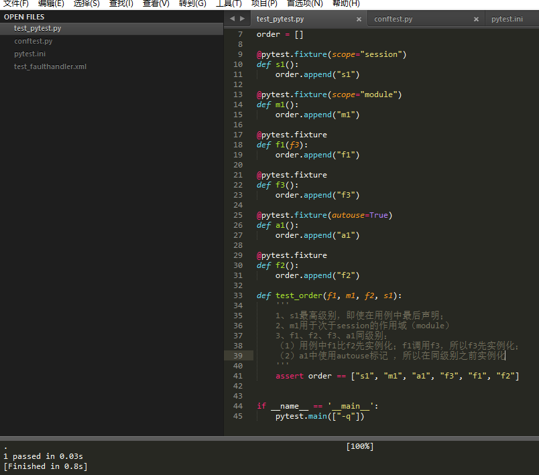Click the tab scroll left arrow
The height and width of the screenshot is (475, 539).
(232, 19)
